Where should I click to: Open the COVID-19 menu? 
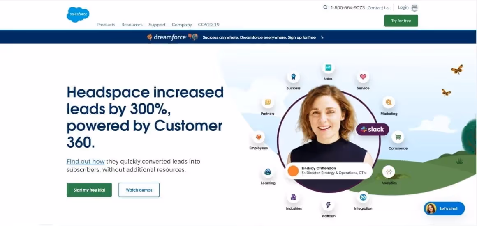coord(209,25)
